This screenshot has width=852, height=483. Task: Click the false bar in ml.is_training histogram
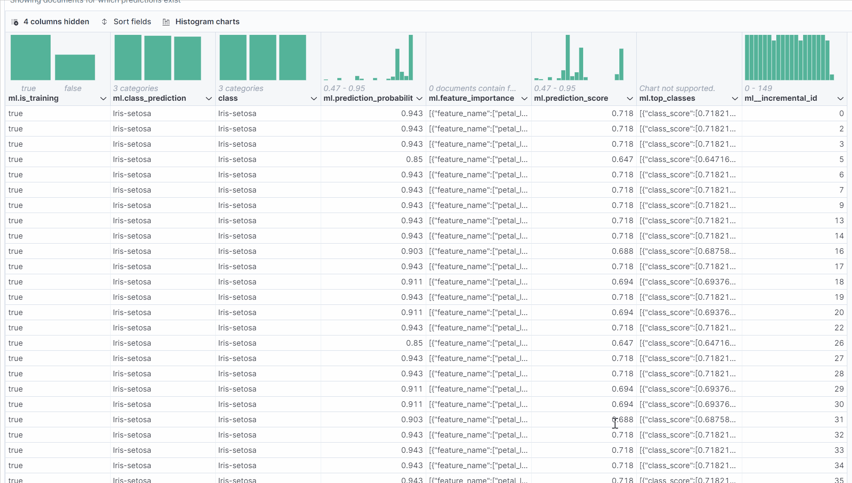coord(75,67)
